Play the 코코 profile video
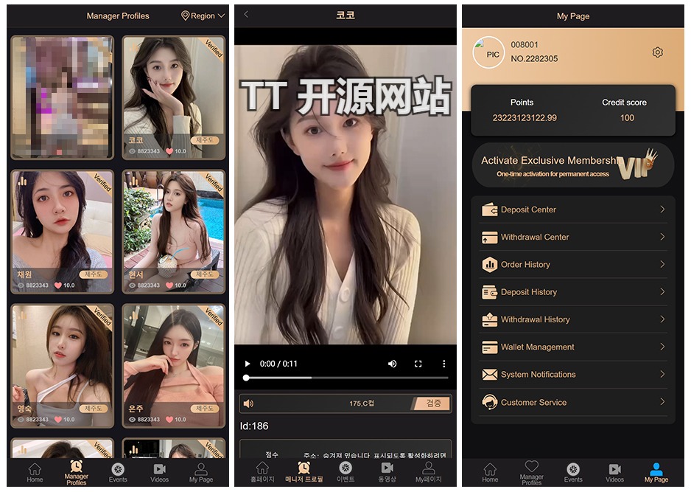The image size is (691, 492). point(248,364)
